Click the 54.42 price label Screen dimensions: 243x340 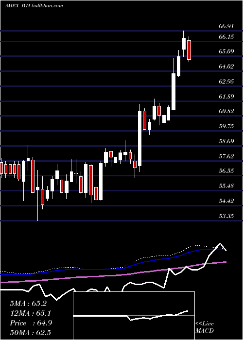point(226,201)
